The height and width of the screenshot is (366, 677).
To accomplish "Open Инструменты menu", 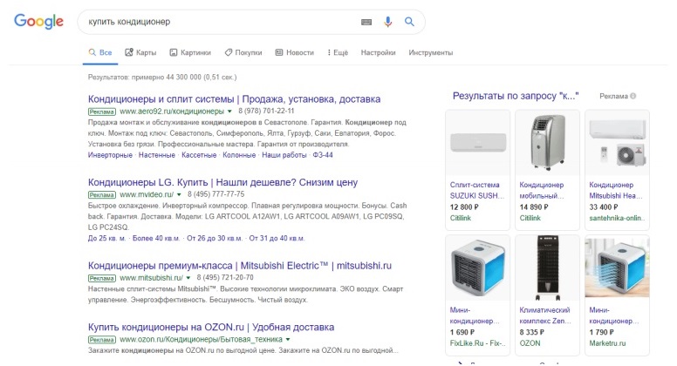I will [x=431, y=52].
